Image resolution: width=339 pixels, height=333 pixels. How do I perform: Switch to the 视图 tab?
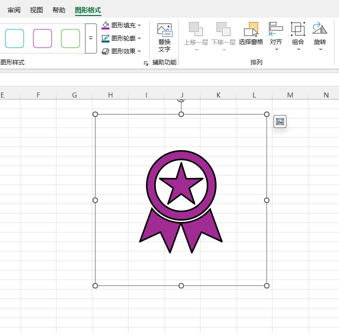coord(36,10)
